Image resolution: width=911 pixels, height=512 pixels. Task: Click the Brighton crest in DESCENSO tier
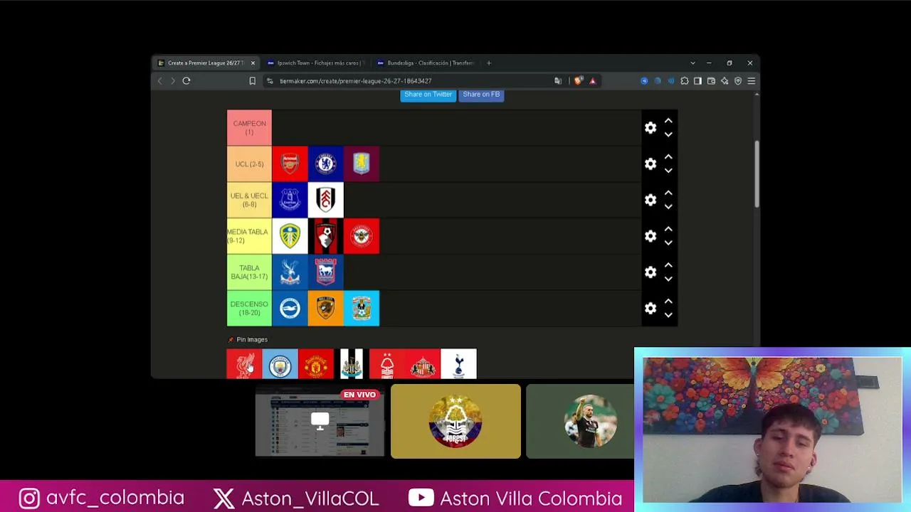[x=290, y=308]
